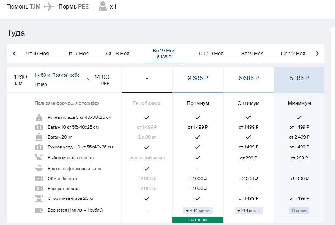Click the miles cashback wallet icon

point(39,210)
